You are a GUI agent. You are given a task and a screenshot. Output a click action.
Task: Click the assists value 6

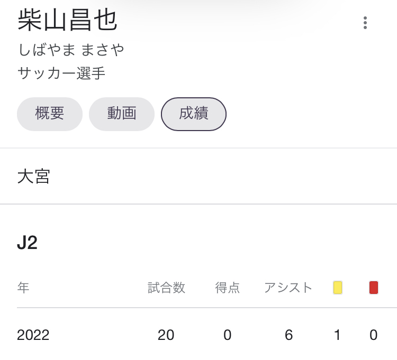click(288, 335)
